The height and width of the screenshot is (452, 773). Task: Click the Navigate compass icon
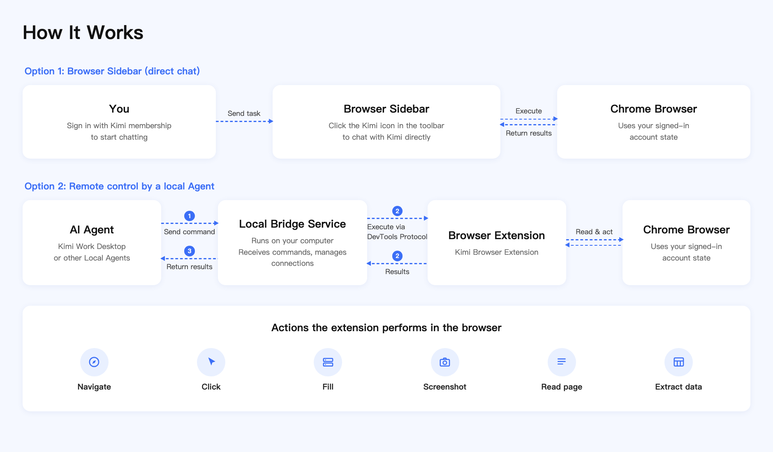94,362
